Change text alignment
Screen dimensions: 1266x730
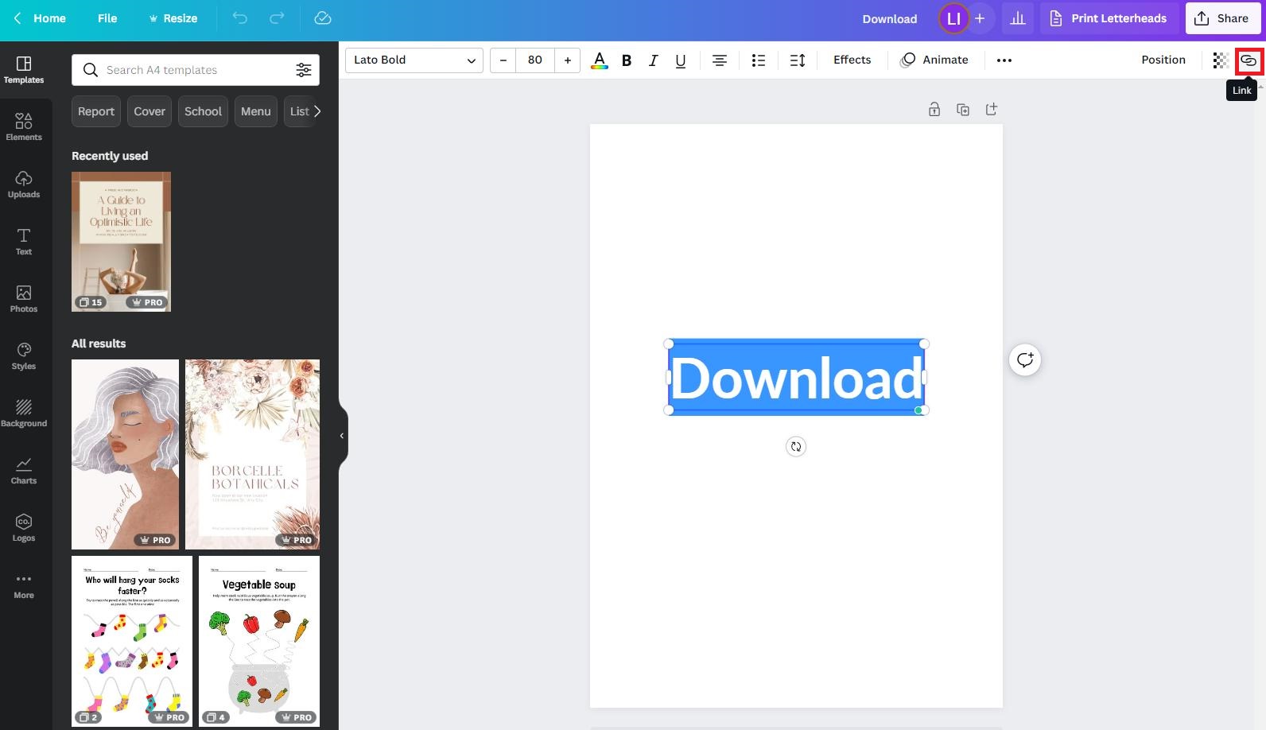720,60
